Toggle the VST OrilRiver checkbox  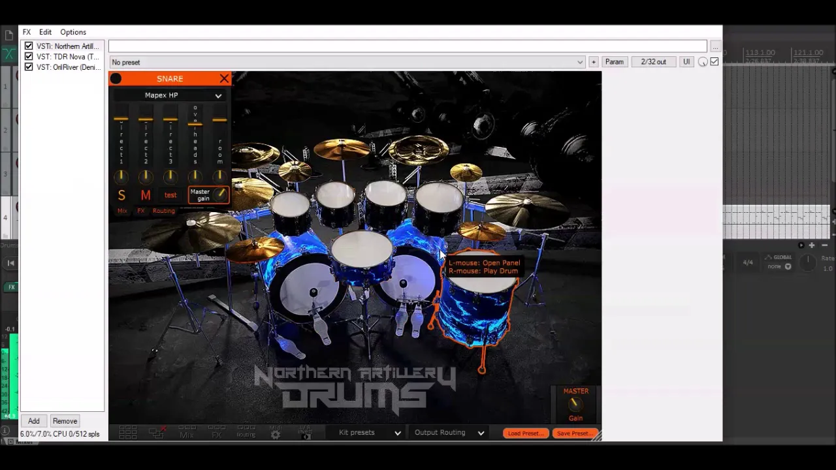(29, 67)
